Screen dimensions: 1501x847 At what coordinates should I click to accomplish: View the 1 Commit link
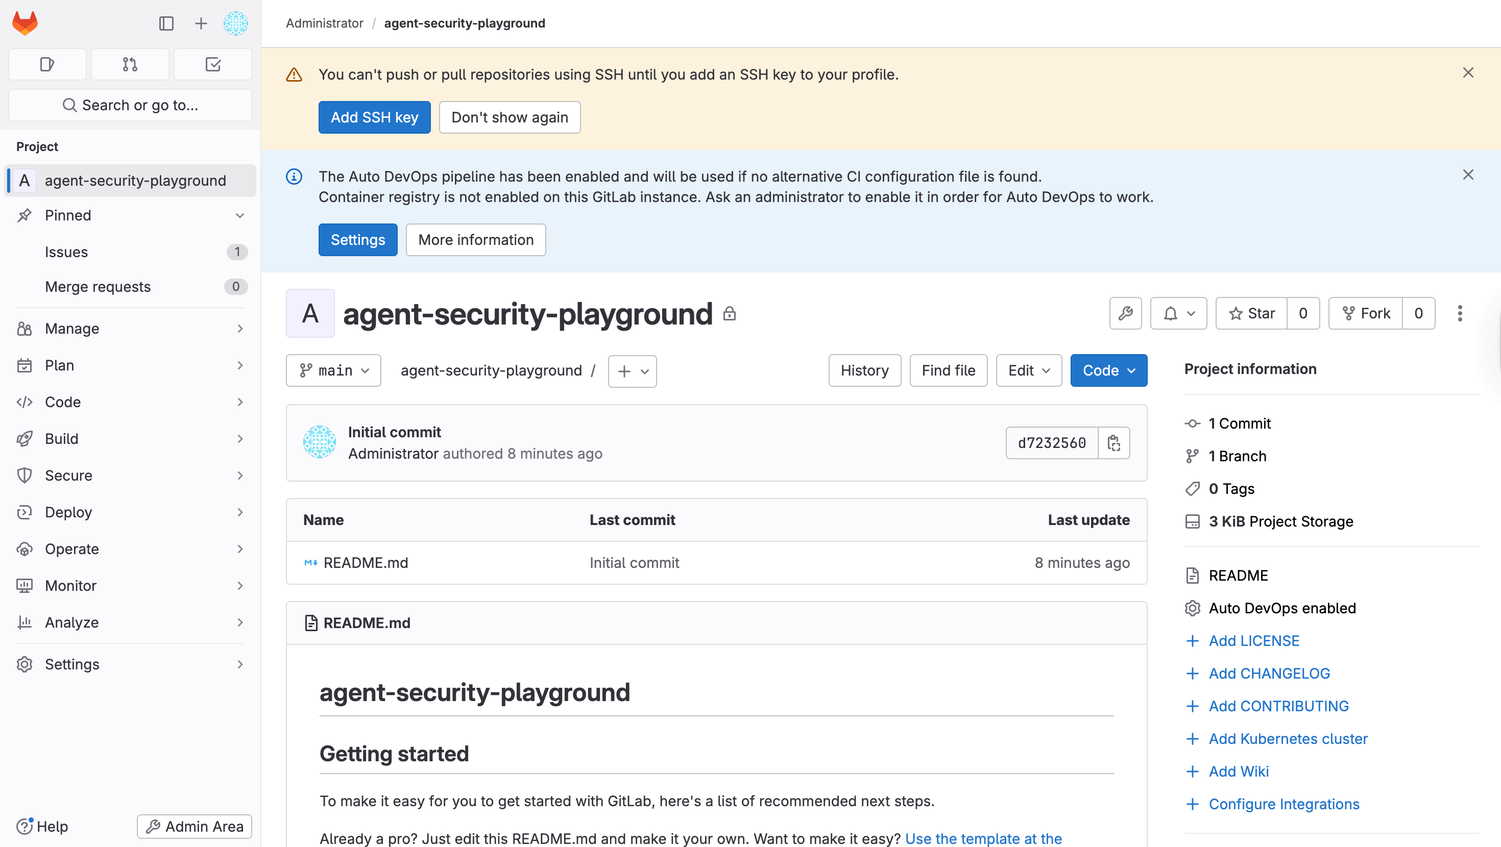(x=1240, y=424)
